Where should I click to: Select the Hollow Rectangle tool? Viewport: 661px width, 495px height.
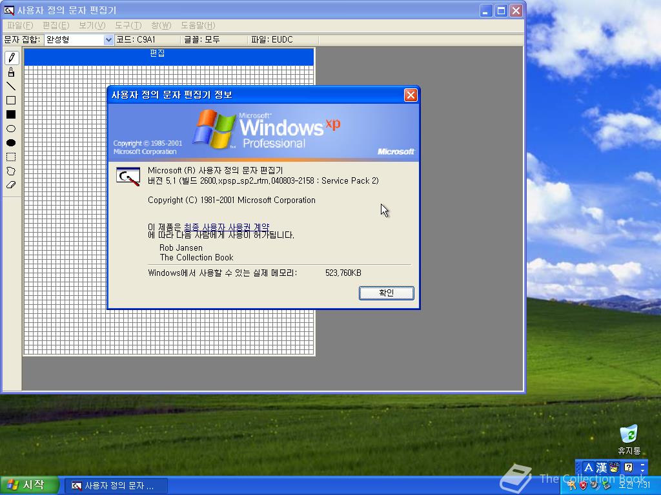click(12, 100)
